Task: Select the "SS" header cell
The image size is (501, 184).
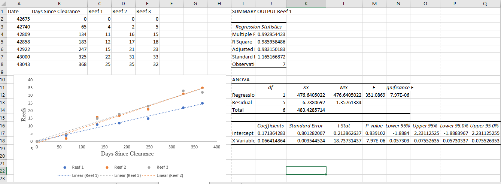Action: tap(306, 87)
